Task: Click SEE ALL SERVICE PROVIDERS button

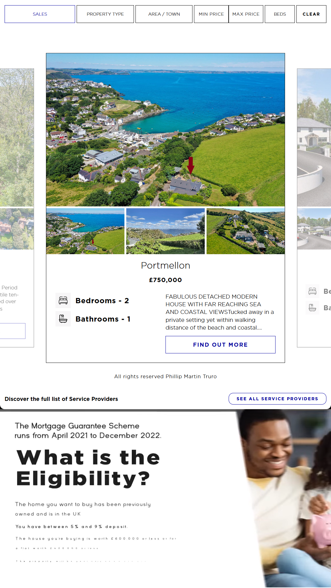Action: (x=277, y=399)
